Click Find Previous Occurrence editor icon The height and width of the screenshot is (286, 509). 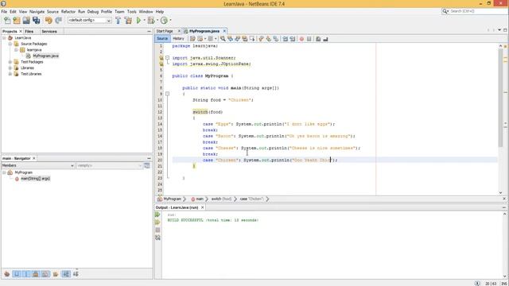(x=230, y=39)
